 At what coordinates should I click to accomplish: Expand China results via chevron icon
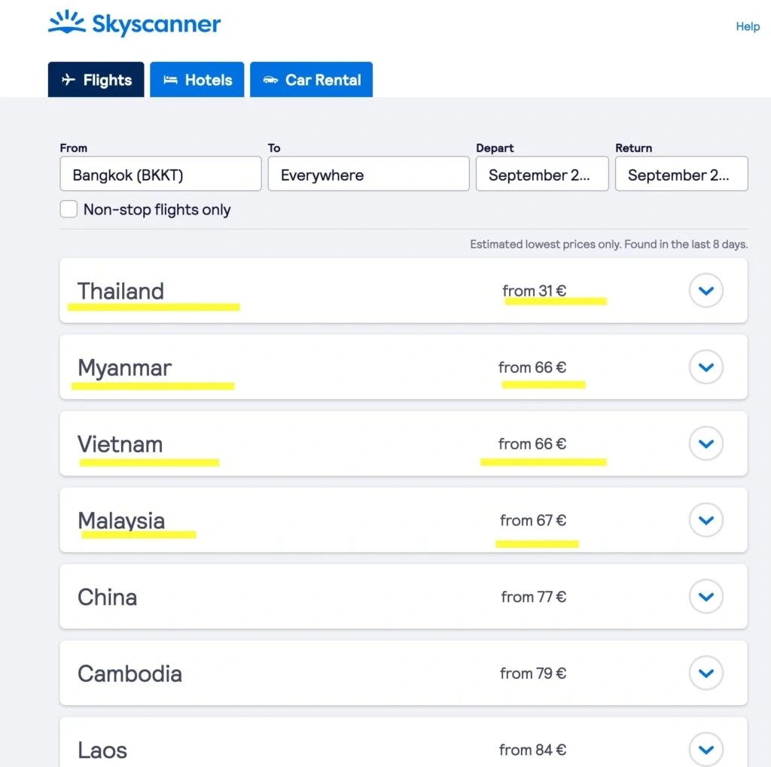click(x=705, y=596)
